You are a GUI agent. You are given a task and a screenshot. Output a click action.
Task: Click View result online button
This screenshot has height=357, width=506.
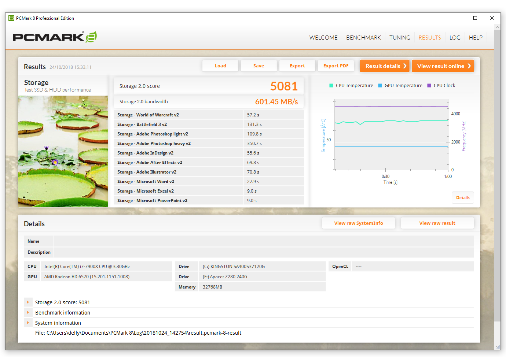(x=443, y=66)
